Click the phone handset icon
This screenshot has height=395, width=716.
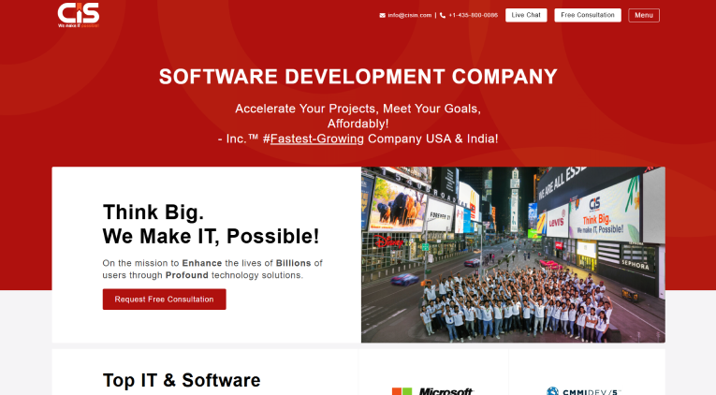coord(443,16)
